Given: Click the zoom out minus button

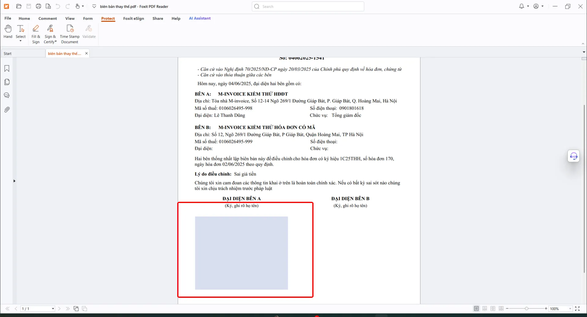Looking at the screenshot, I should click(507, 309).
